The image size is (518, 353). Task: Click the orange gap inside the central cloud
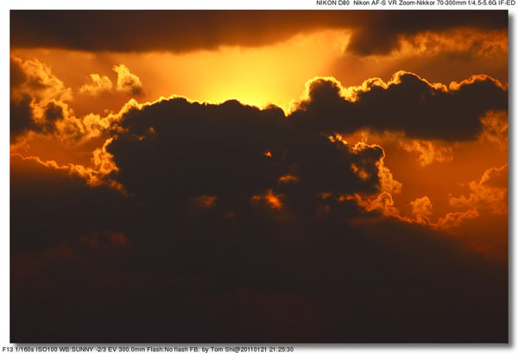(270, 199)
